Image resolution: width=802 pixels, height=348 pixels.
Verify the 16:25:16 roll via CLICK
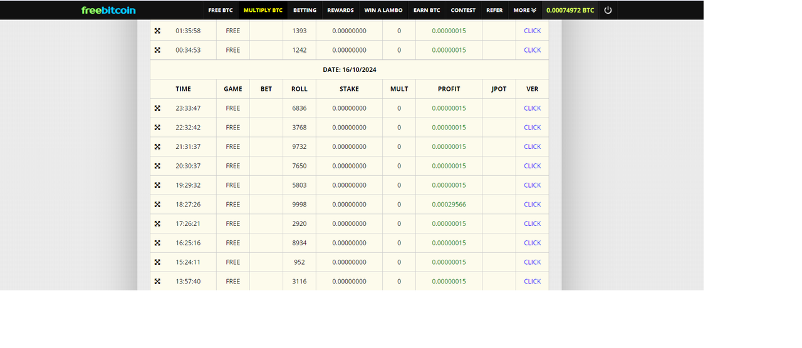(533, 243)
